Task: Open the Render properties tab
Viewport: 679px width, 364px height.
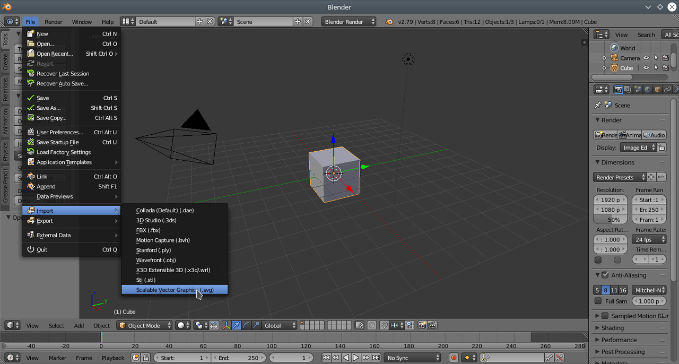Action: point(618,90)
